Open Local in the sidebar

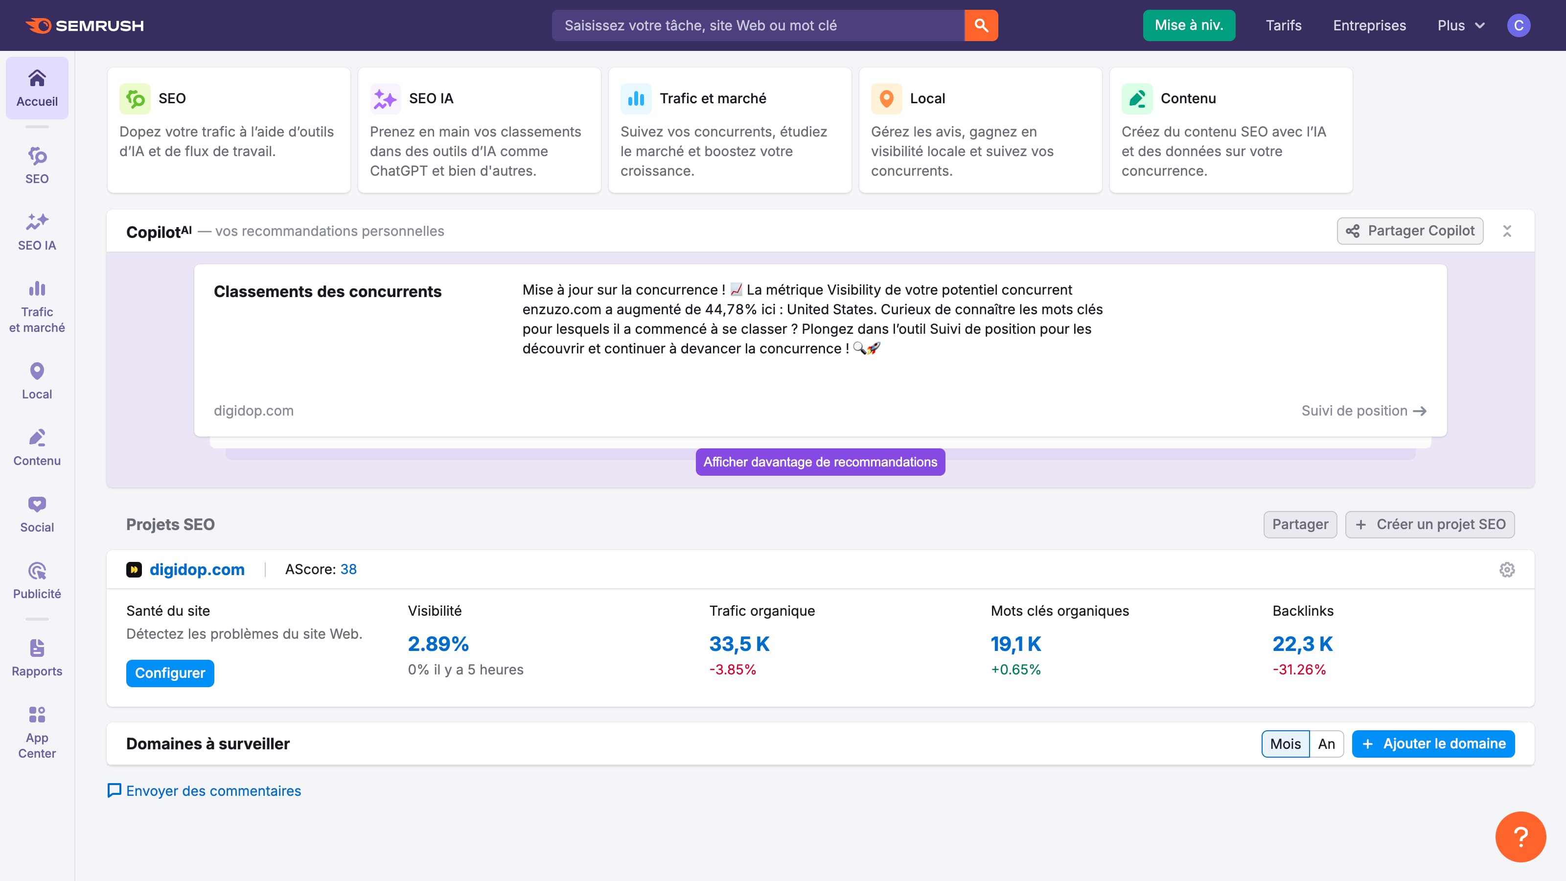(37, 381)
